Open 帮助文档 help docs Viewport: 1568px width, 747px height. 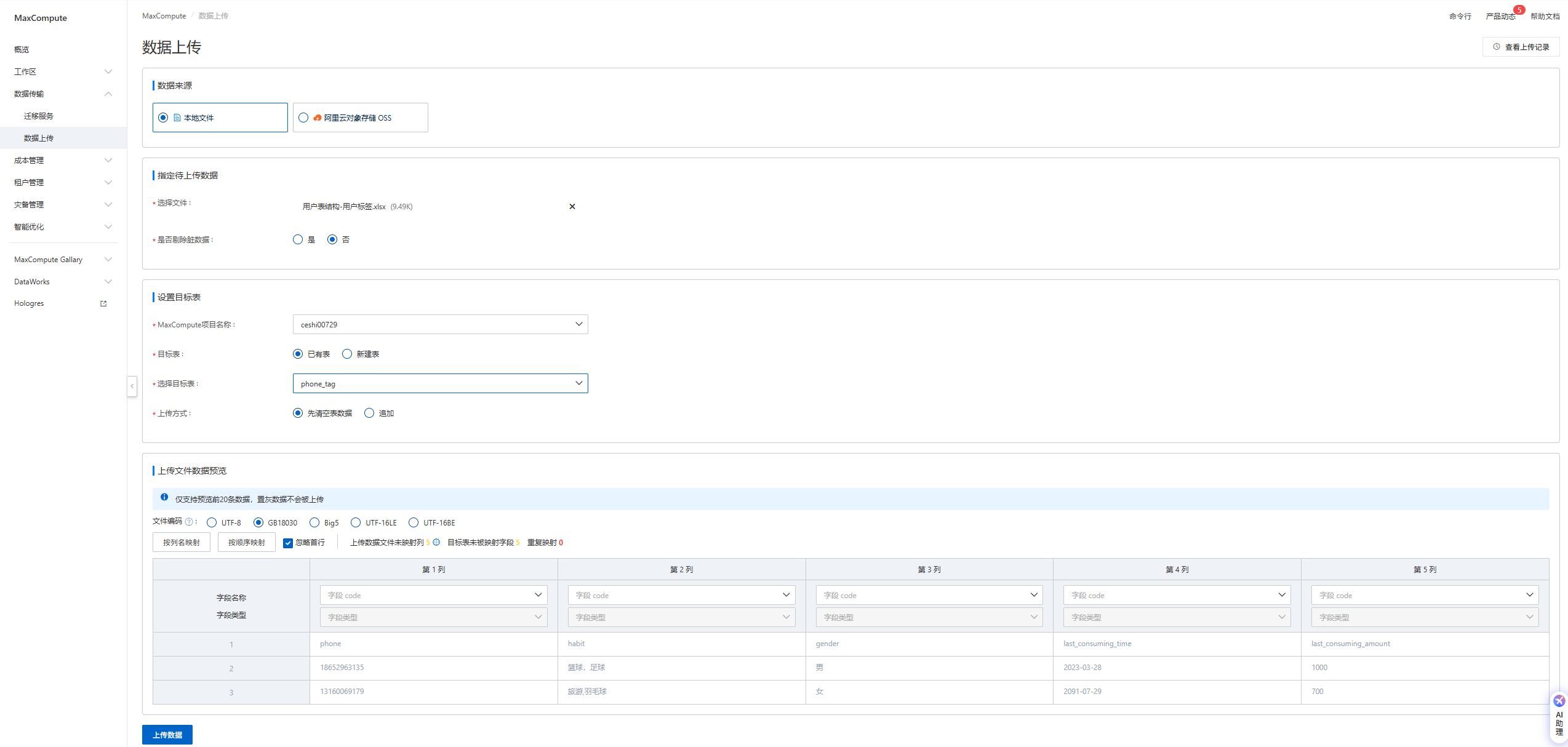pos(1545,16)
